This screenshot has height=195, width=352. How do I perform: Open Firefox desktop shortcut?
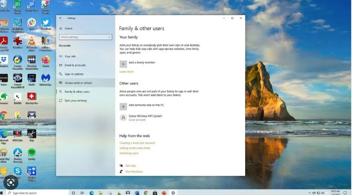[46, 61]
